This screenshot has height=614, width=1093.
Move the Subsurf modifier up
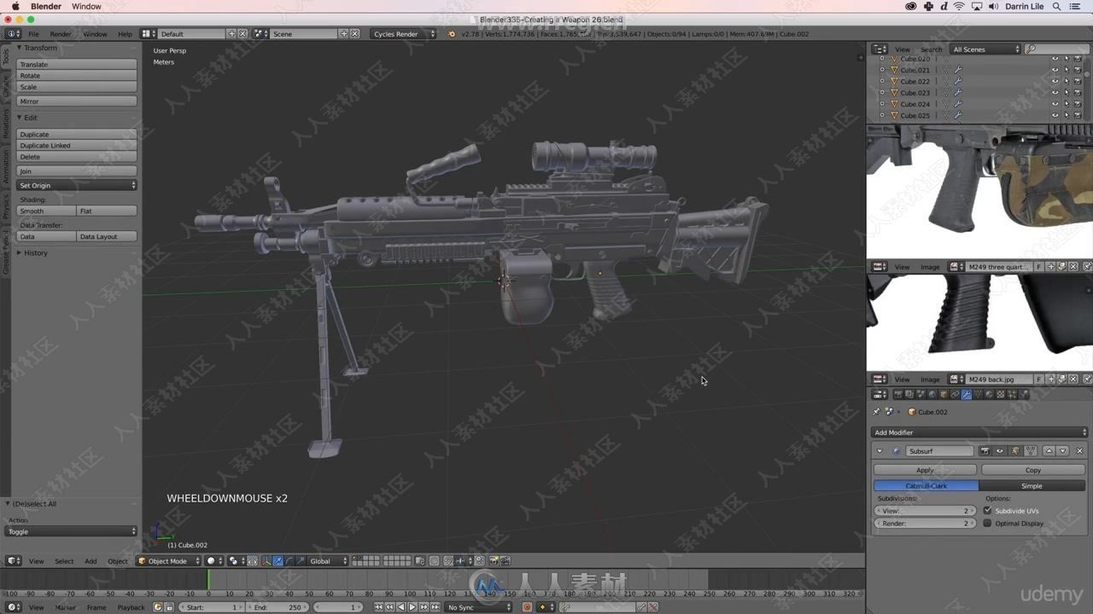pyautogui.click(x=1049, y=451)
